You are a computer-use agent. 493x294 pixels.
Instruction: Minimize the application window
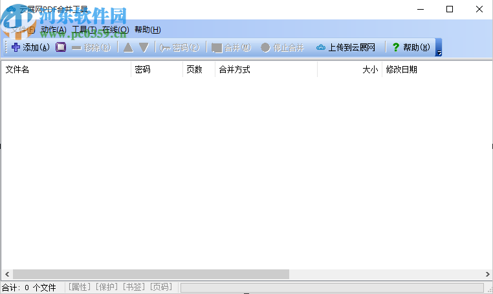click(421, 9)
